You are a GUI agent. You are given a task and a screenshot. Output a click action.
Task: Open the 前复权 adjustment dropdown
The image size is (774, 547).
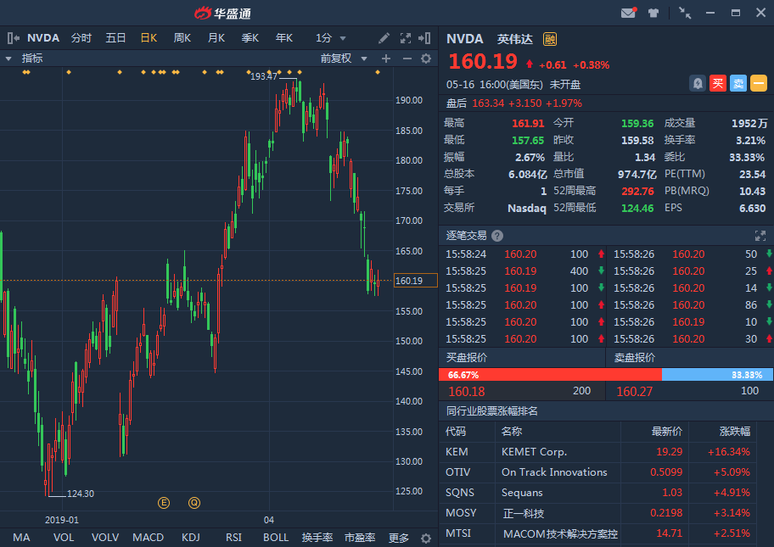344,59
